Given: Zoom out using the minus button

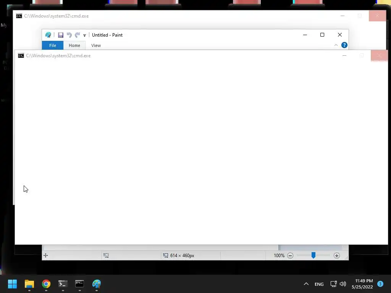Looking at the screenshot, I should 290,255.
